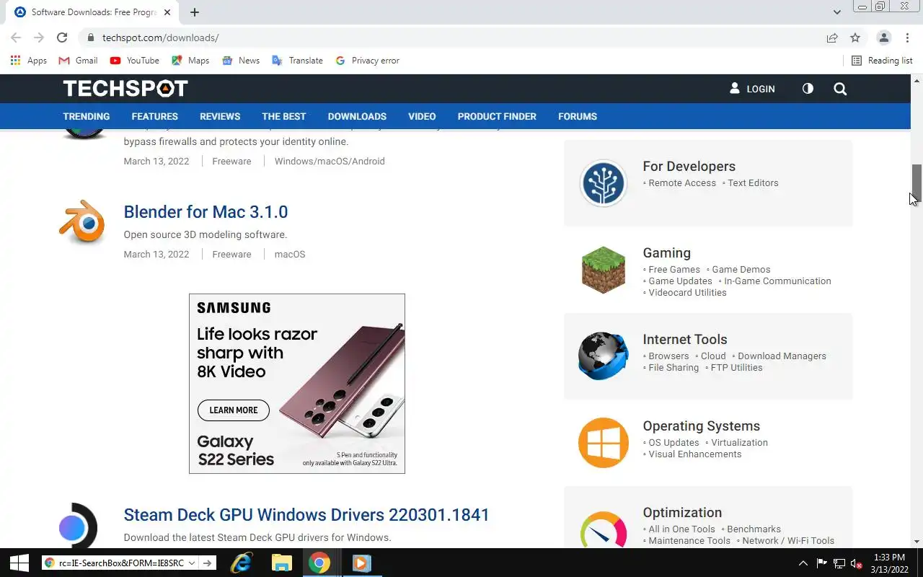Click the Optimization gauge icon
923x577 pixels.
[604, 530]
